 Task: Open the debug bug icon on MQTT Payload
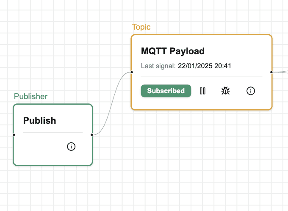pyautogui.click(x=225, y=91)
